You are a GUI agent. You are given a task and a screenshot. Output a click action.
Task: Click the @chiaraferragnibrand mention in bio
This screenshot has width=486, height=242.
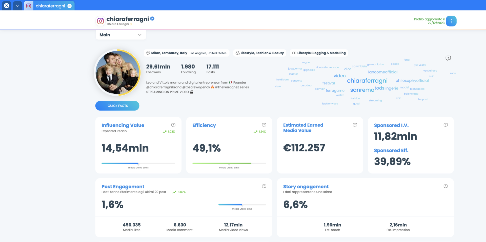(x=164, y=87)
